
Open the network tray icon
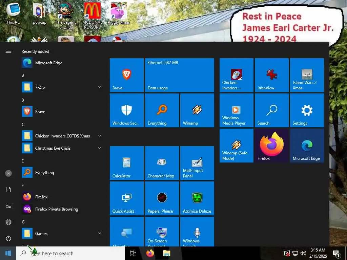(295, 253)
